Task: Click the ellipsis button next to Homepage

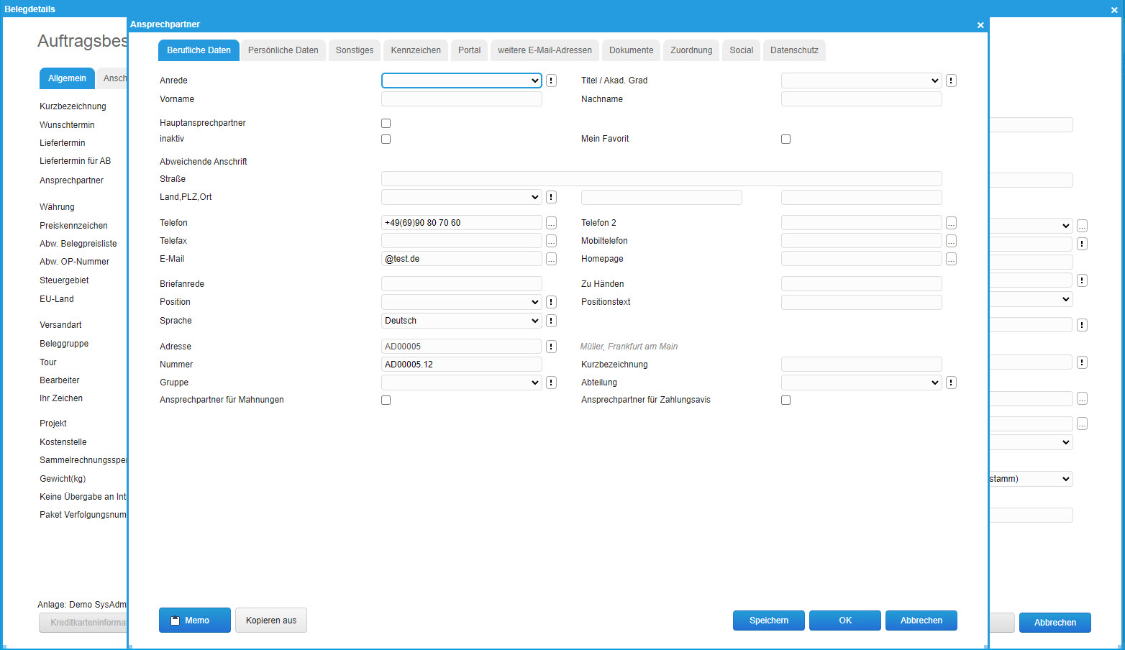Action: [951, 260]
